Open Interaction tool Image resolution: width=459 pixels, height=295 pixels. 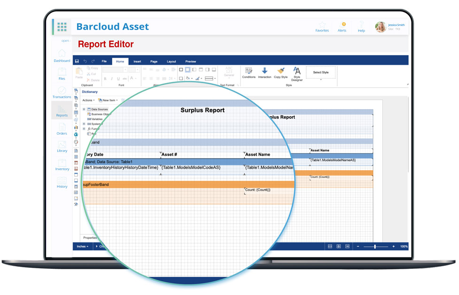click(265, 73)
